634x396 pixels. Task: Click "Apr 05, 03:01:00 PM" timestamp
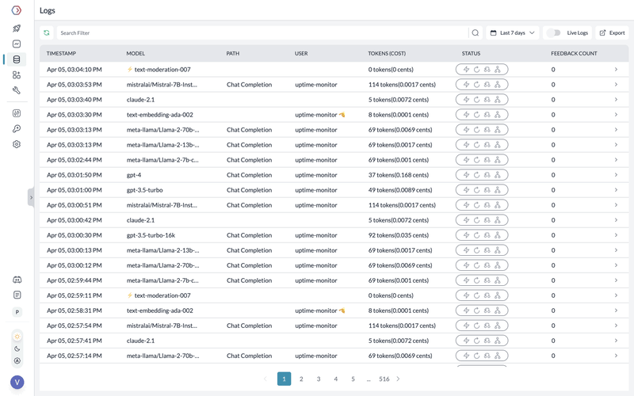point(74,190)
